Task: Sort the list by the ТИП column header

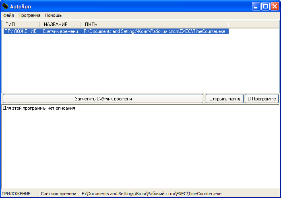Action: tap(21, 24)
